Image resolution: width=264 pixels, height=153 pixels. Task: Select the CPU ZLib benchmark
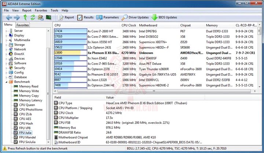pyautogui.click(x=25, y=114)
